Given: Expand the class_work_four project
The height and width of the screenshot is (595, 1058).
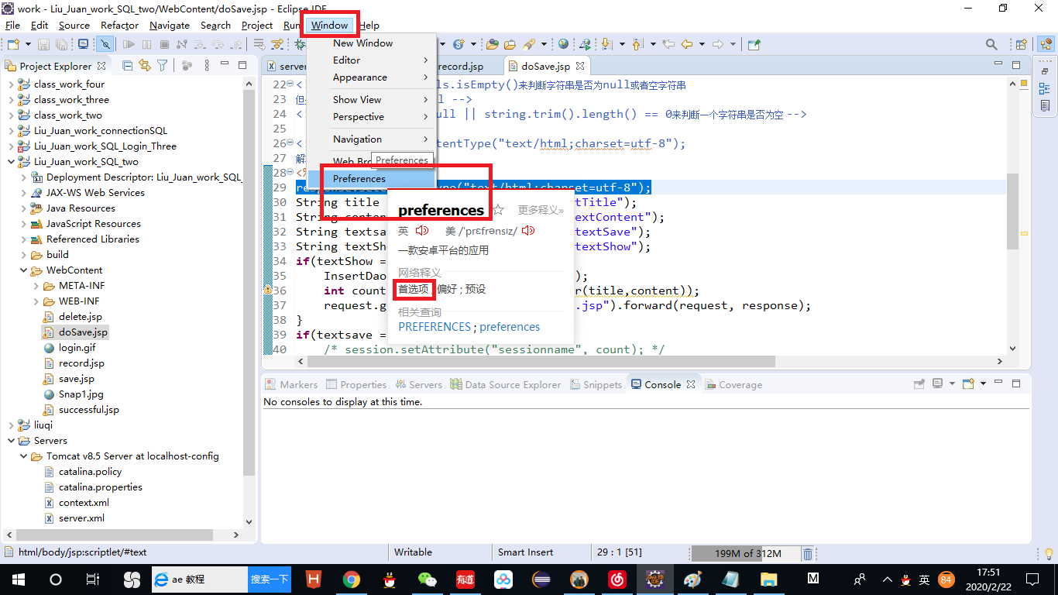Looking at the screenshot, I should (11, 84).
